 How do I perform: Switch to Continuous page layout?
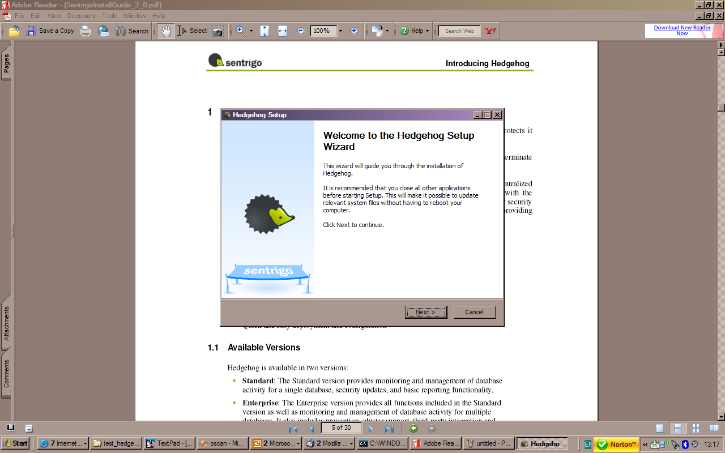677,429
